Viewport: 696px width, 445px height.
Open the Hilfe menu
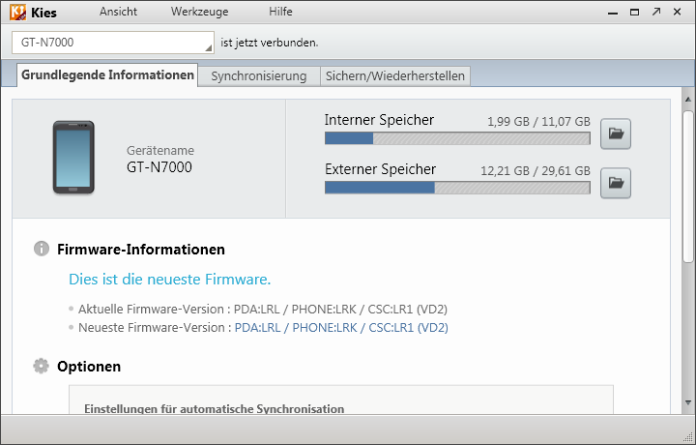click(x=280, y=13)
